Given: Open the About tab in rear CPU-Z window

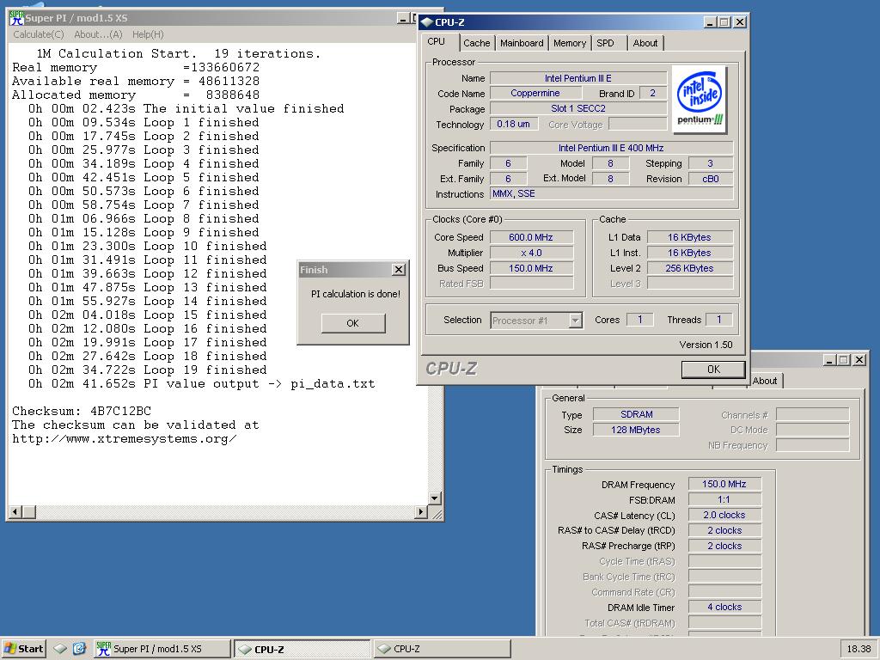Looking at the screenshot, I should [765, 381].
